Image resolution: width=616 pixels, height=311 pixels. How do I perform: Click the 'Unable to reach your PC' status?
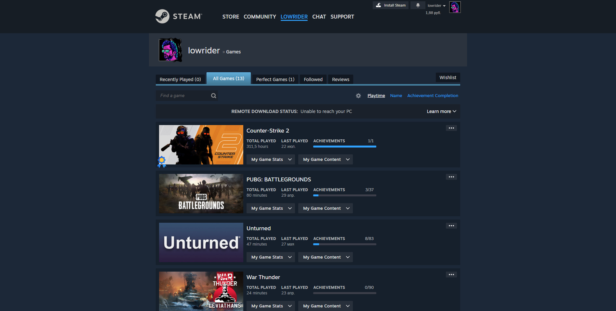coord(326,111)
